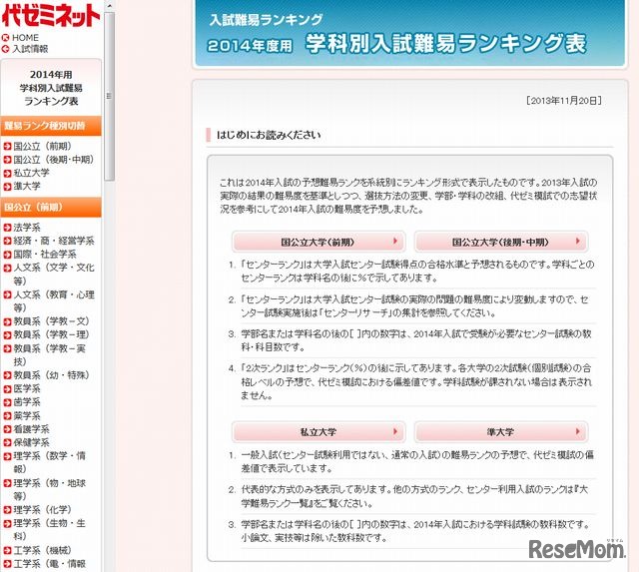Click arrow icon beside sidebar 私立大学

(7, 173)
